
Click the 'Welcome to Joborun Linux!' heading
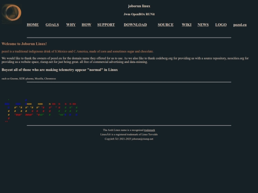tap(24, 44)
